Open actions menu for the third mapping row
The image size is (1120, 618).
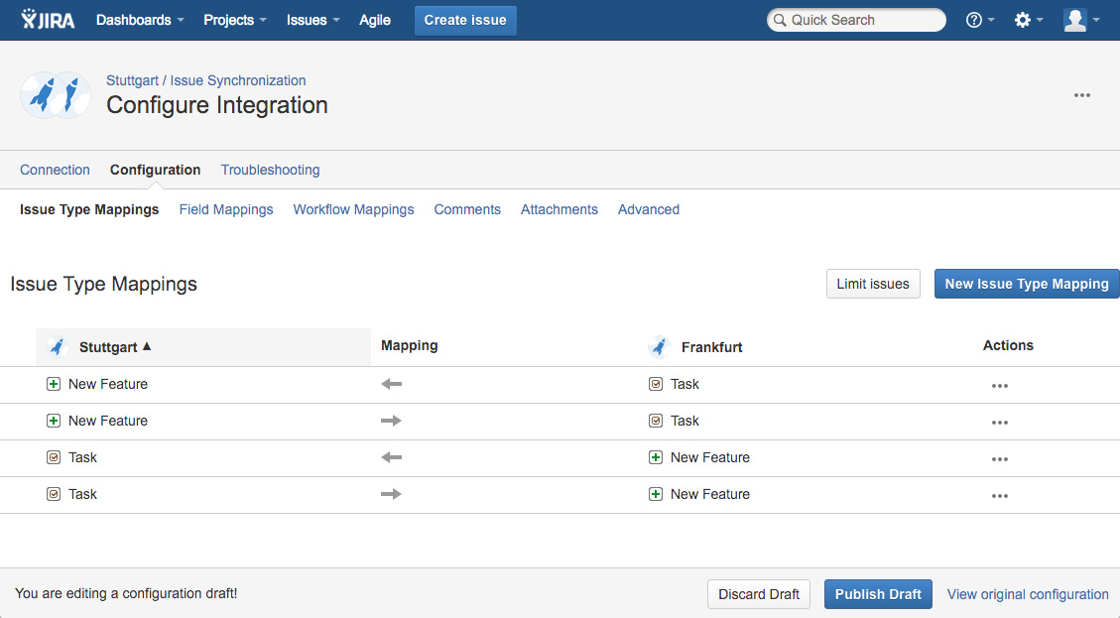coord(999,459)
